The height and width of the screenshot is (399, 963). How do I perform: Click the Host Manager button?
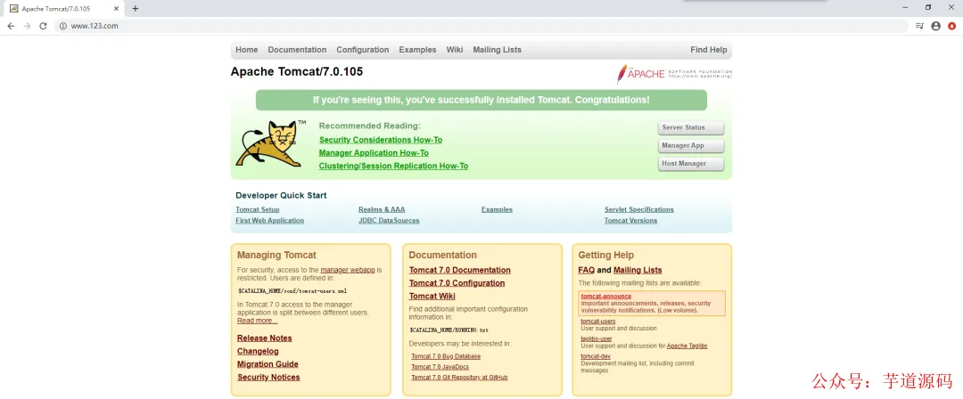[691, 163]
